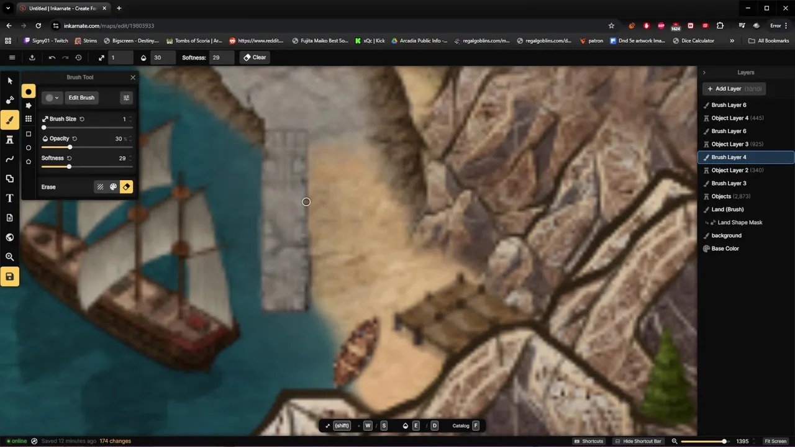This screenshot has width=795, height=447.
Task: Collapse the Layers panel with chevron
Action: pos(704,73)
